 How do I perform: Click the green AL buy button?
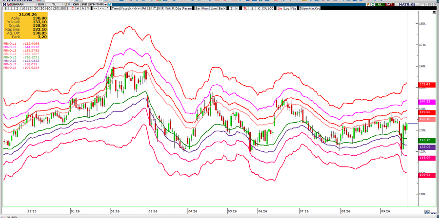pos(380,4)
